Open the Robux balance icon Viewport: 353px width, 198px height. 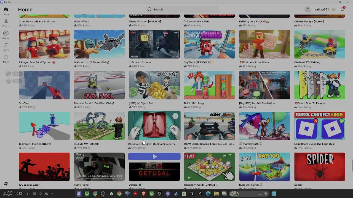[x=333, y=9]
